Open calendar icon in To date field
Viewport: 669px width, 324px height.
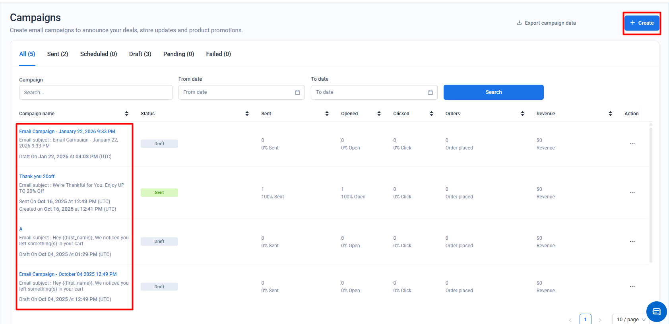point(430,93)
